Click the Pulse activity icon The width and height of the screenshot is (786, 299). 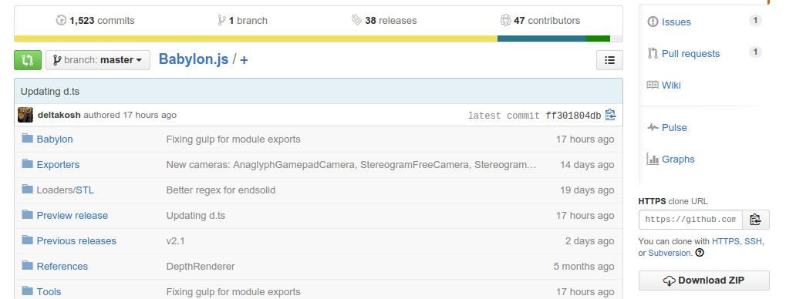point(652,127)
